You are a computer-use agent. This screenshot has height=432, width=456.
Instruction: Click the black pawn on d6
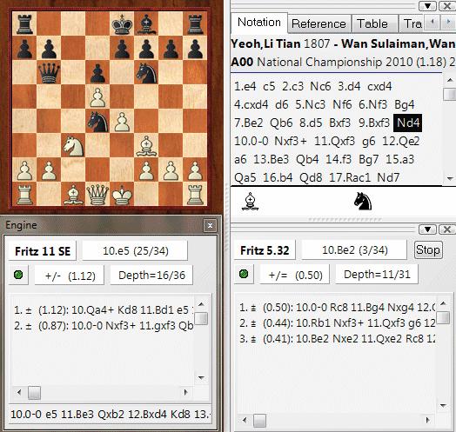point(97,73)
